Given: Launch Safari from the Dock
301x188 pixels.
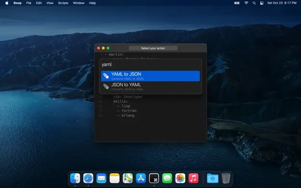Looking at the screenshot, I should pyautogui.click(x=88, y=178).
